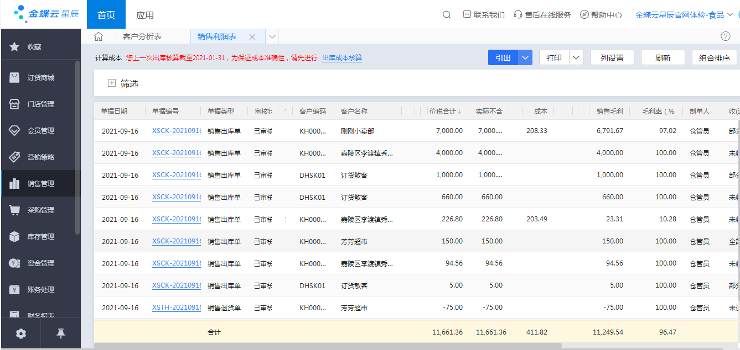Click the horizontal scrollbar below the table
The image size is (740, 350).
click(328, 346)
